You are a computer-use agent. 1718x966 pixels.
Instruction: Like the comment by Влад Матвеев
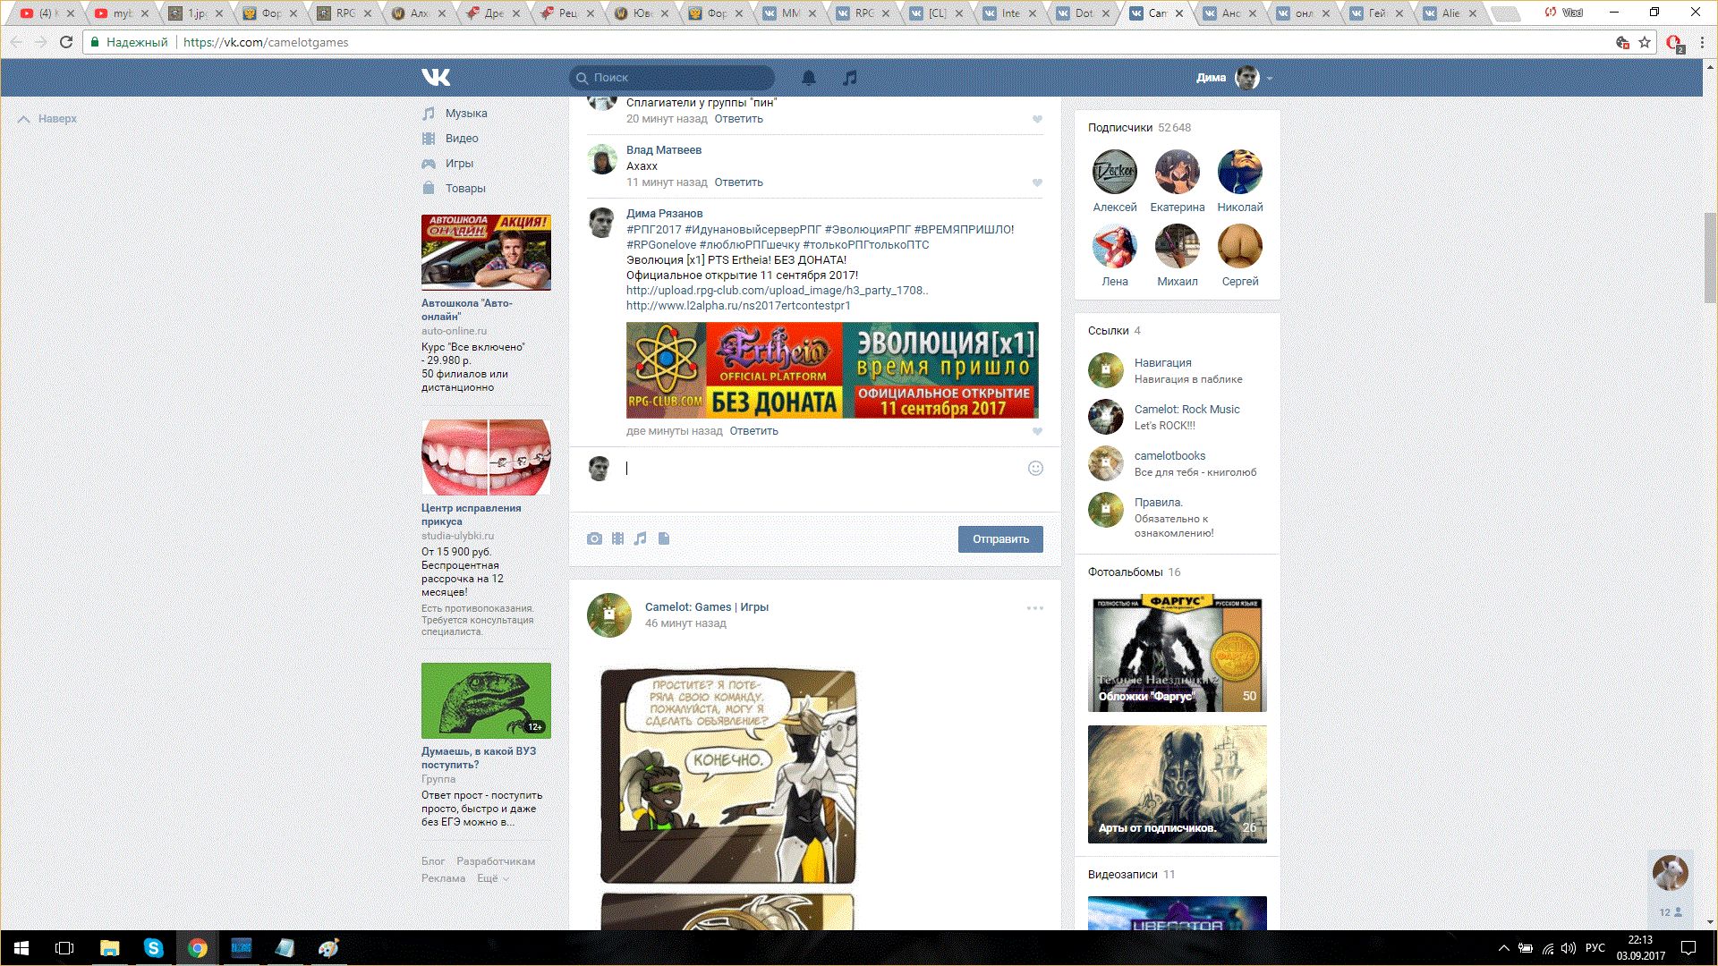(x=1037, y=183)
